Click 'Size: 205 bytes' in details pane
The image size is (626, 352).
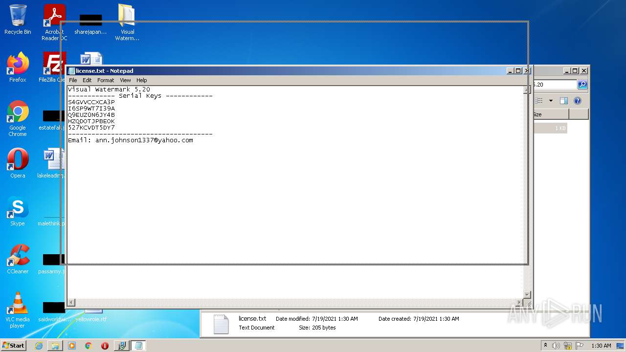(317, 328)
